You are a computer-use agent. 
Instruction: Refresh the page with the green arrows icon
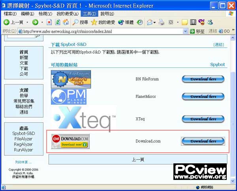[57, 22]
